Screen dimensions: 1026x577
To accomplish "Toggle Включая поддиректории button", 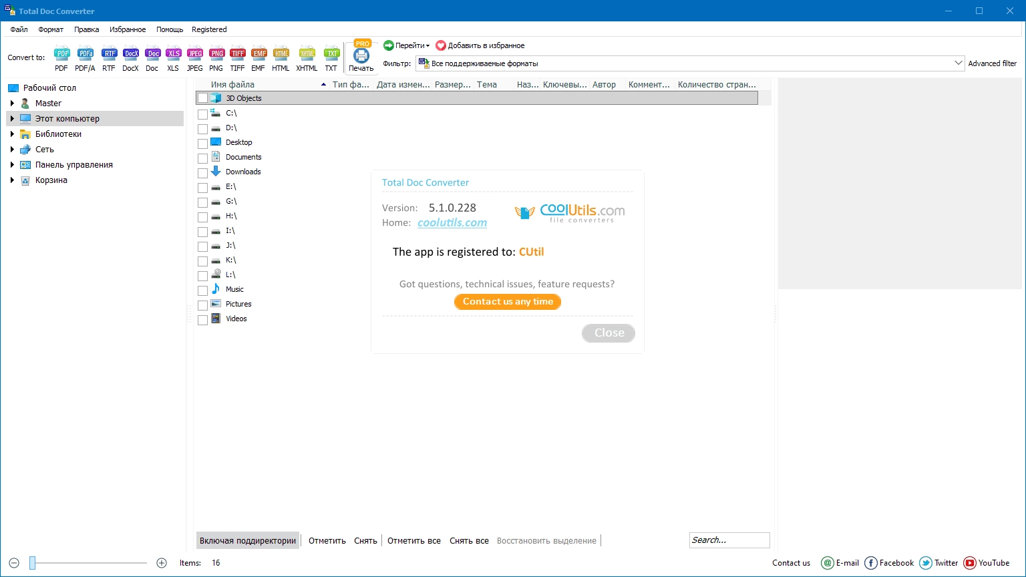I will tap(248, 541).
